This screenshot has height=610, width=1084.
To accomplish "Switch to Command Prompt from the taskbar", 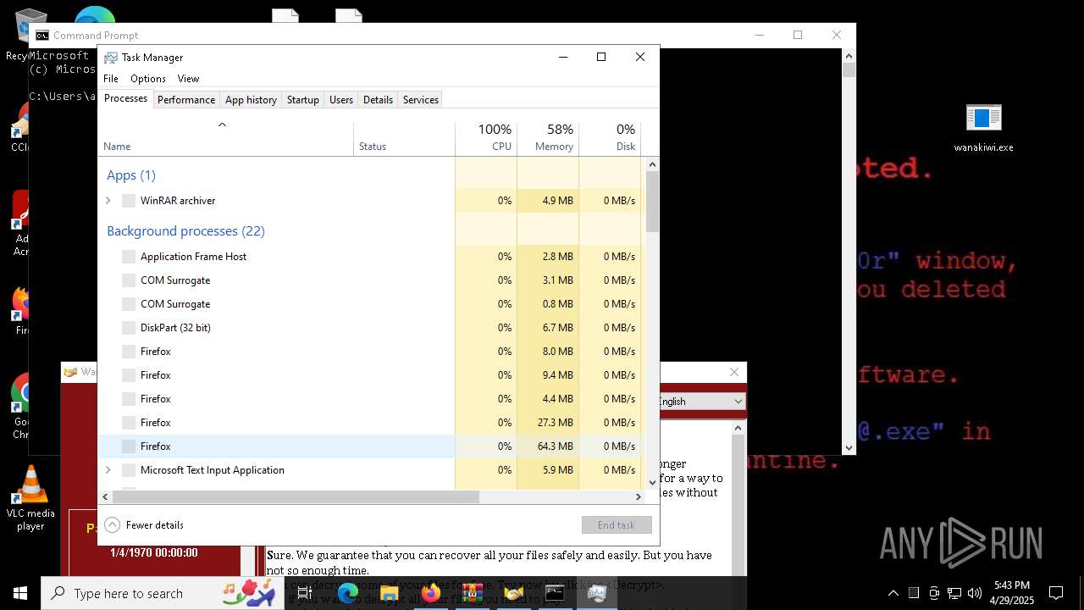I will pyautogui.click(x=555, y=593).
